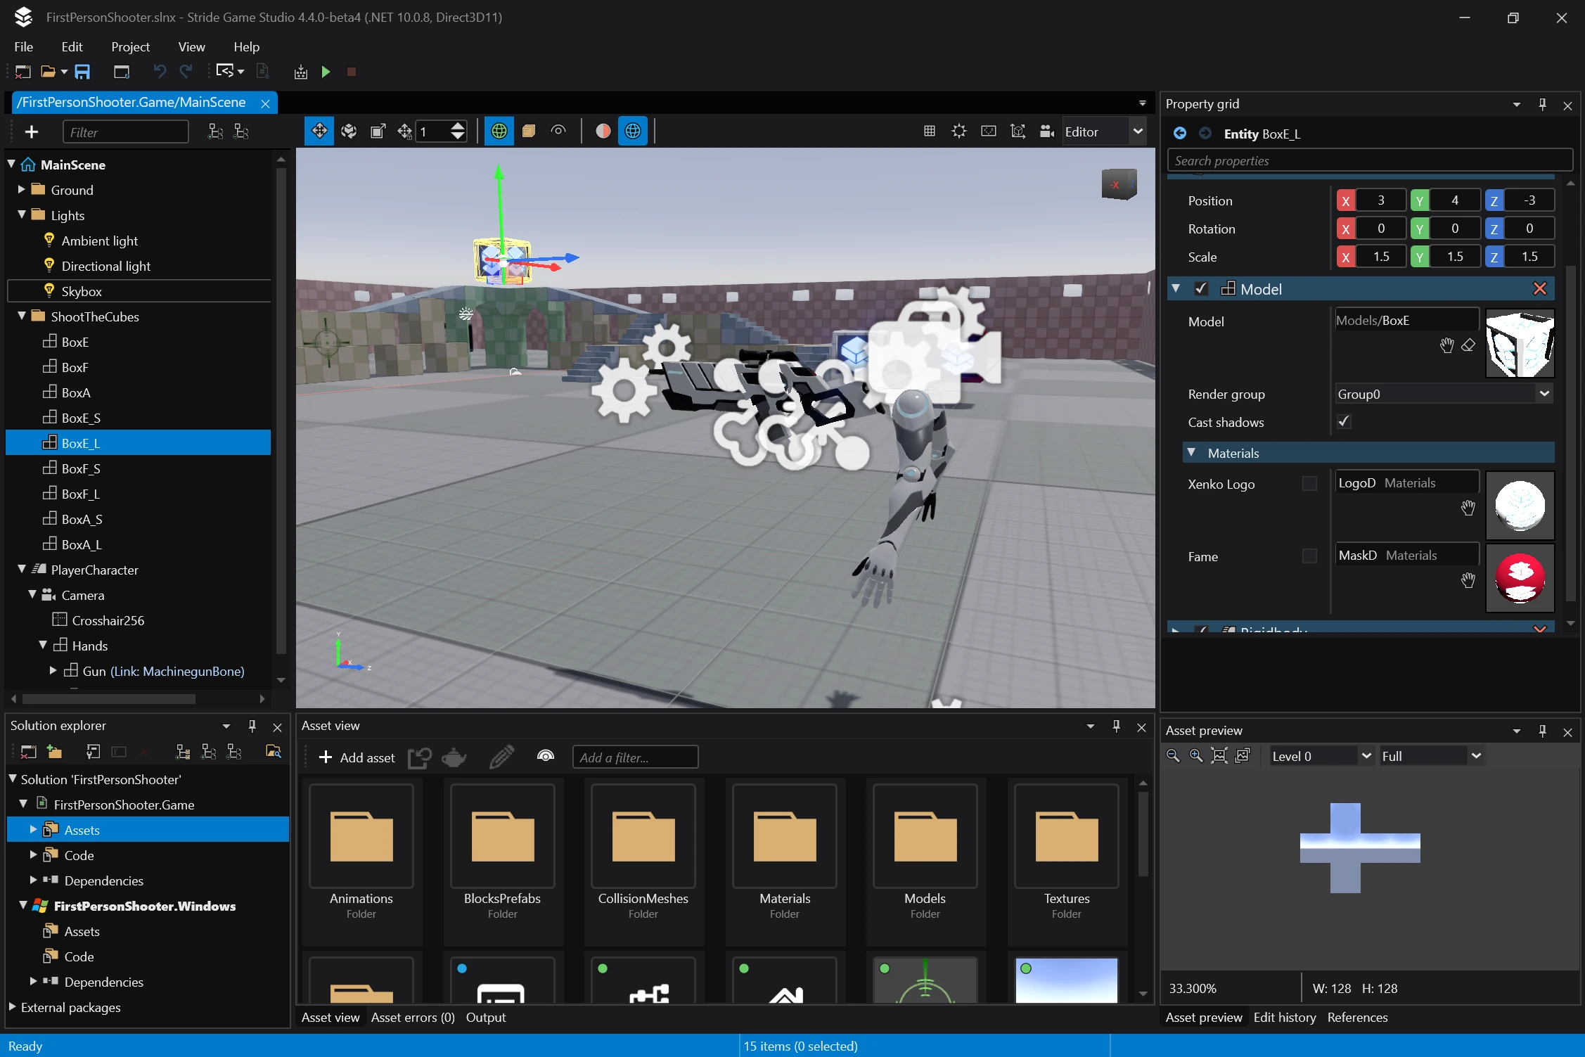Click the Position X value field
Image resolution: width=1585 pixels, height=1057 pixels.
(1381, 200)
